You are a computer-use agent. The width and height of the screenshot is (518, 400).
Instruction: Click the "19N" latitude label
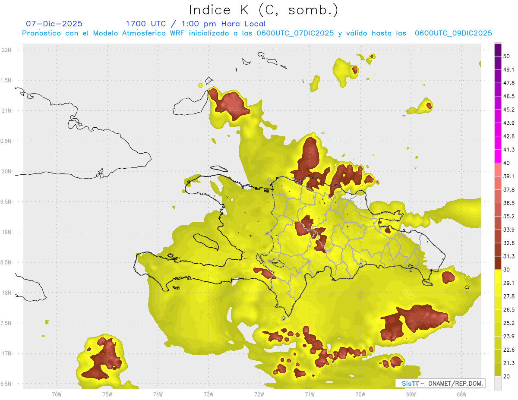(7, 232)
